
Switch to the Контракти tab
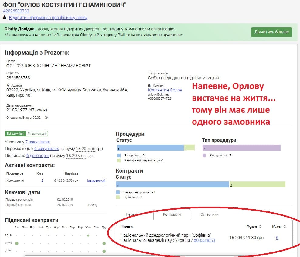pos(172,214)
